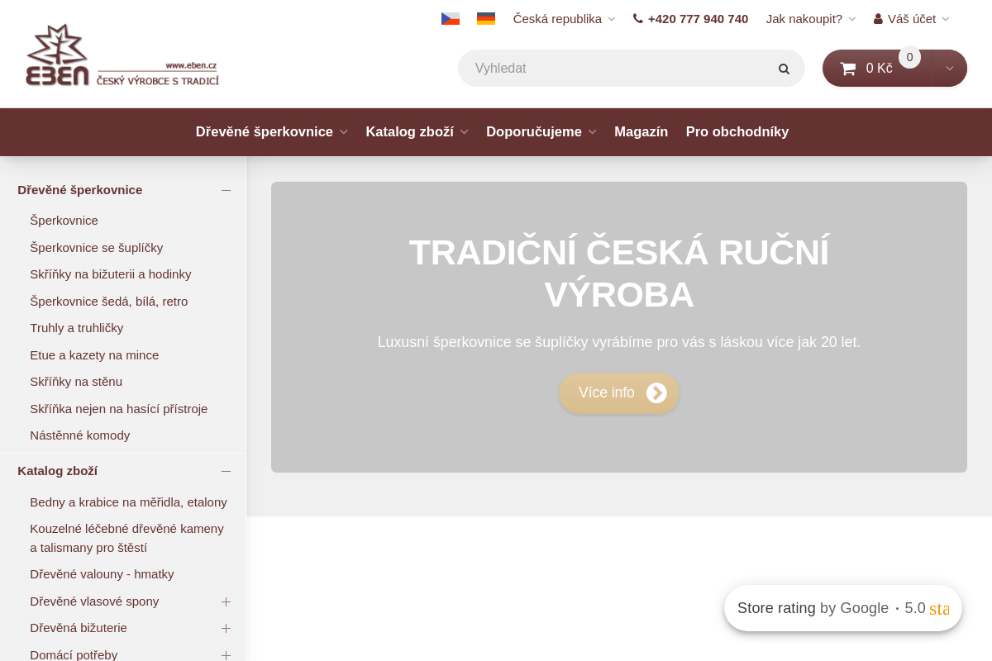This screenshot has width=992, height=661.
Task: Open the shopping cart icon
Action: coord(848,69)
